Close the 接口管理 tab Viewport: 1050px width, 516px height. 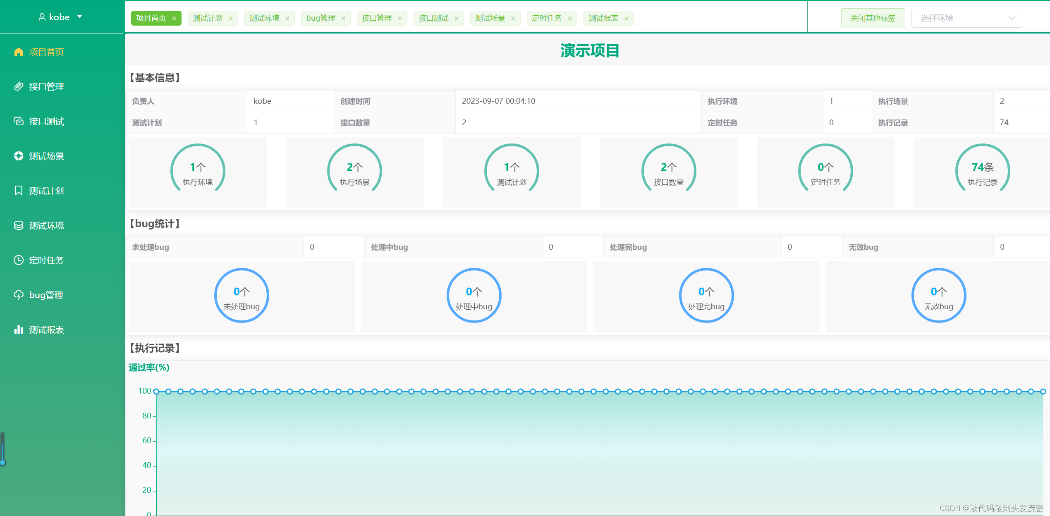tap(400, 18)
